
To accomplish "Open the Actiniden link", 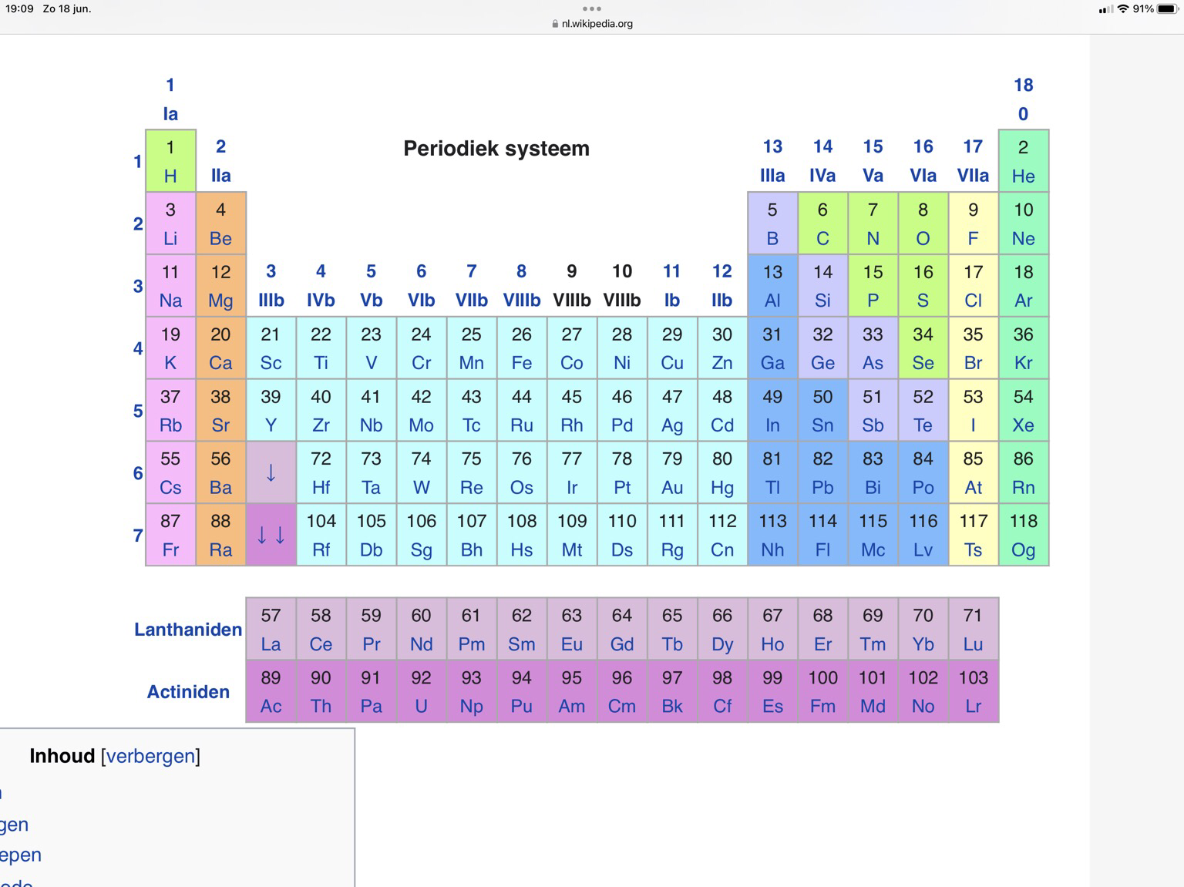I will pos(188,692).
